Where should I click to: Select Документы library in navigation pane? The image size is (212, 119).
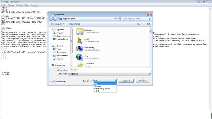[60, 52]
